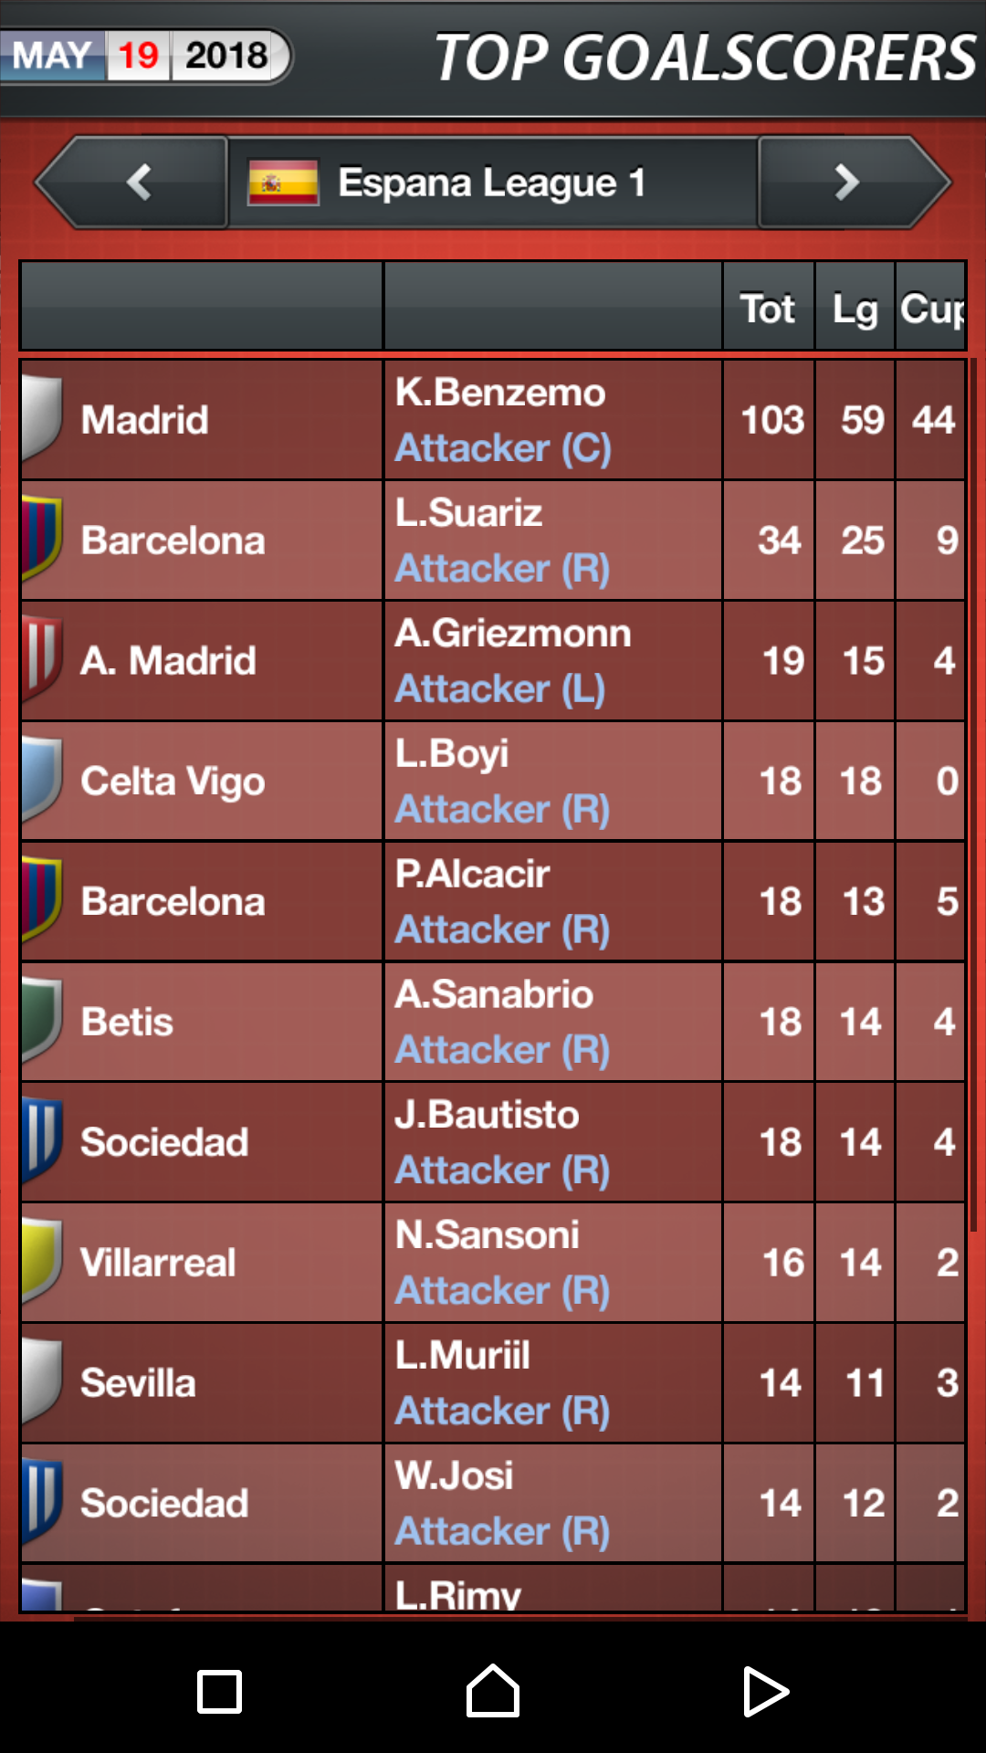Open player K.Benzemo's profile

pos(499,393)
